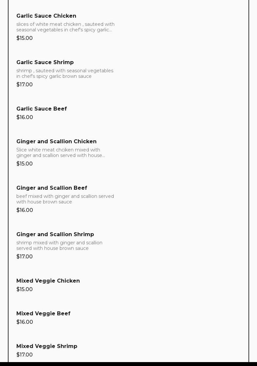Click the Garlic Sauce Chicken description text
Viewport: 257px width, 366px height.
pos(65,27)
